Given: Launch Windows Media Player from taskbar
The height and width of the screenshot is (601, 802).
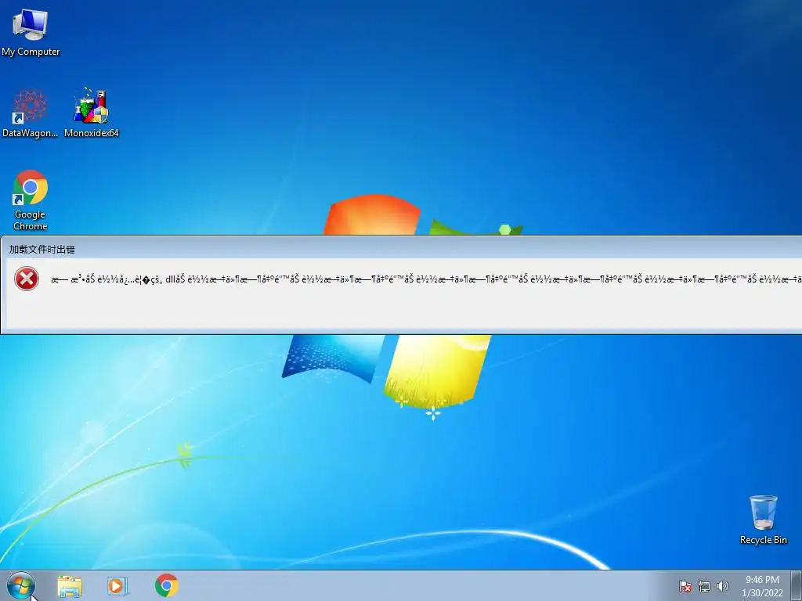Looking at the screenshot, I should coord(117,586).
